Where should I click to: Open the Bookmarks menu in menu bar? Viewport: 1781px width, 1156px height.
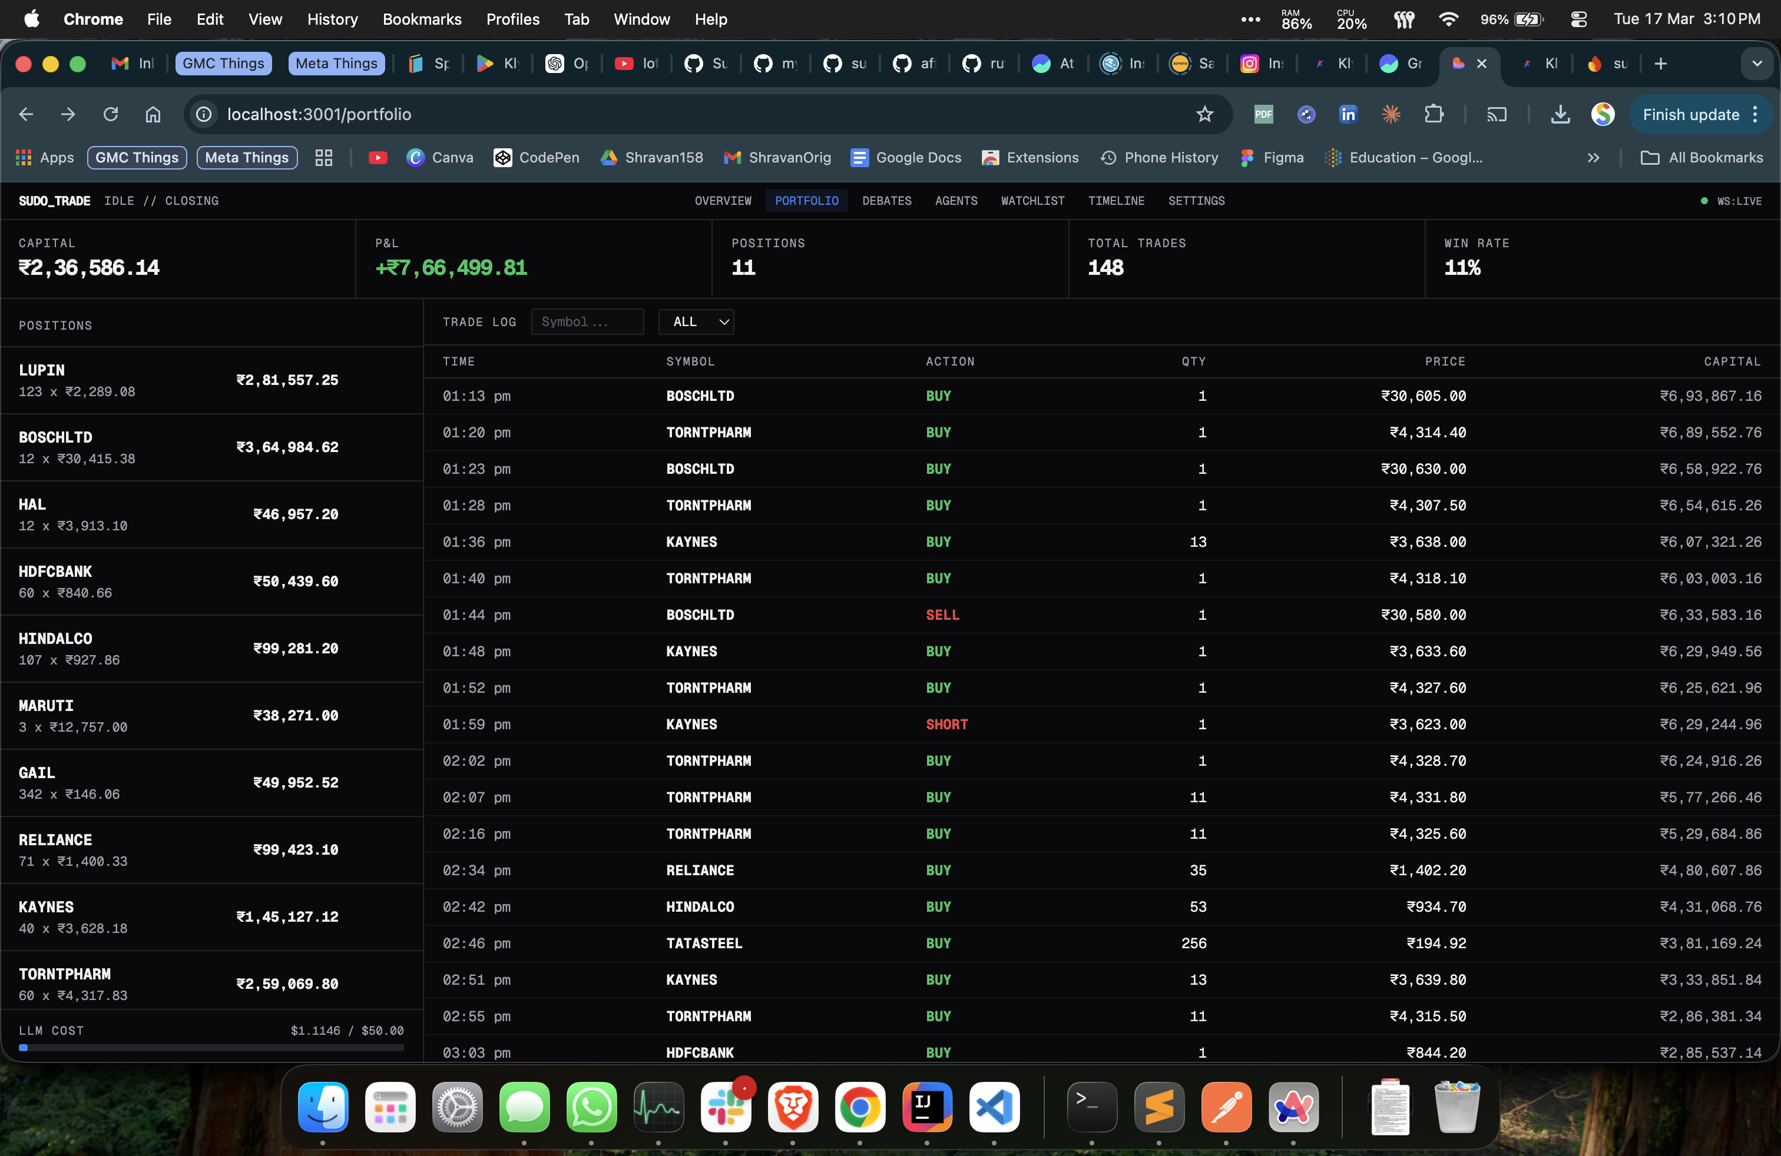(422, 19)
